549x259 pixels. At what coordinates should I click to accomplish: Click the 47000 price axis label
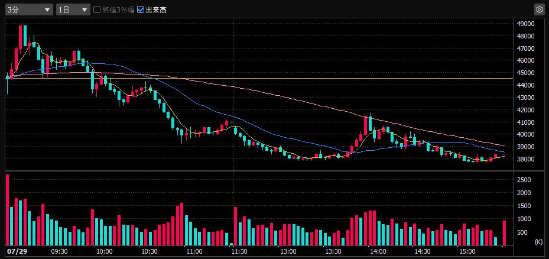pos(525,48)
